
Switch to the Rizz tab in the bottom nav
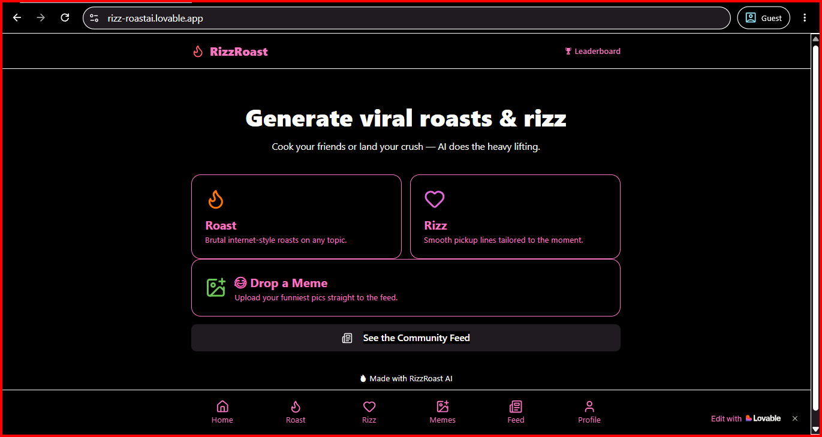point(369,412)
